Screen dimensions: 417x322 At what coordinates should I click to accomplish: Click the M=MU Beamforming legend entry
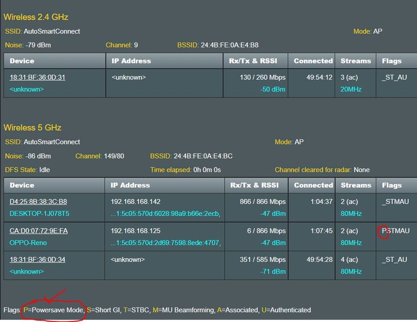[184, 310]
